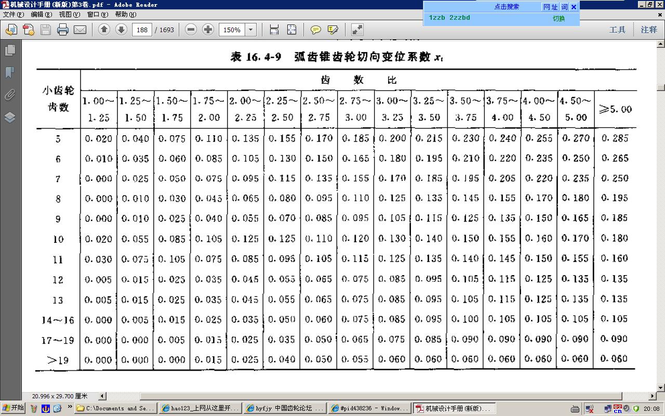Open C:\Documents and Se... taskbar item
The image size is (665, 416).
pyautogui.click(x=115, y=408)
